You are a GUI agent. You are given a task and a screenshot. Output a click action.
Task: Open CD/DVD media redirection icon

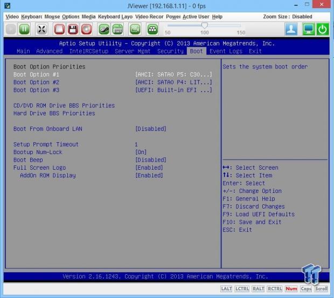tap(86, 29)
